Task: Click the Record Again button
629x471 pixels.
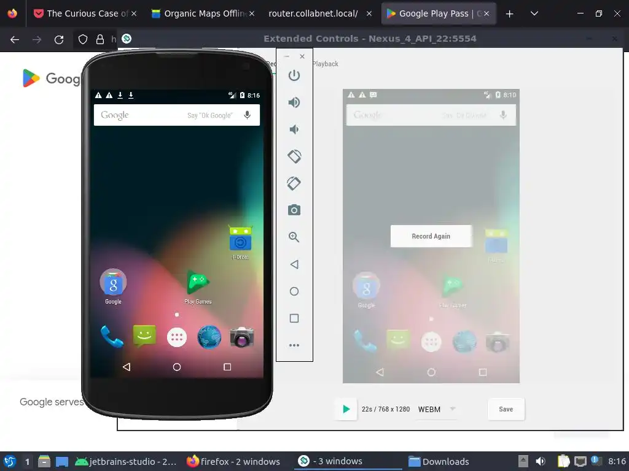Action: (431, 236)
